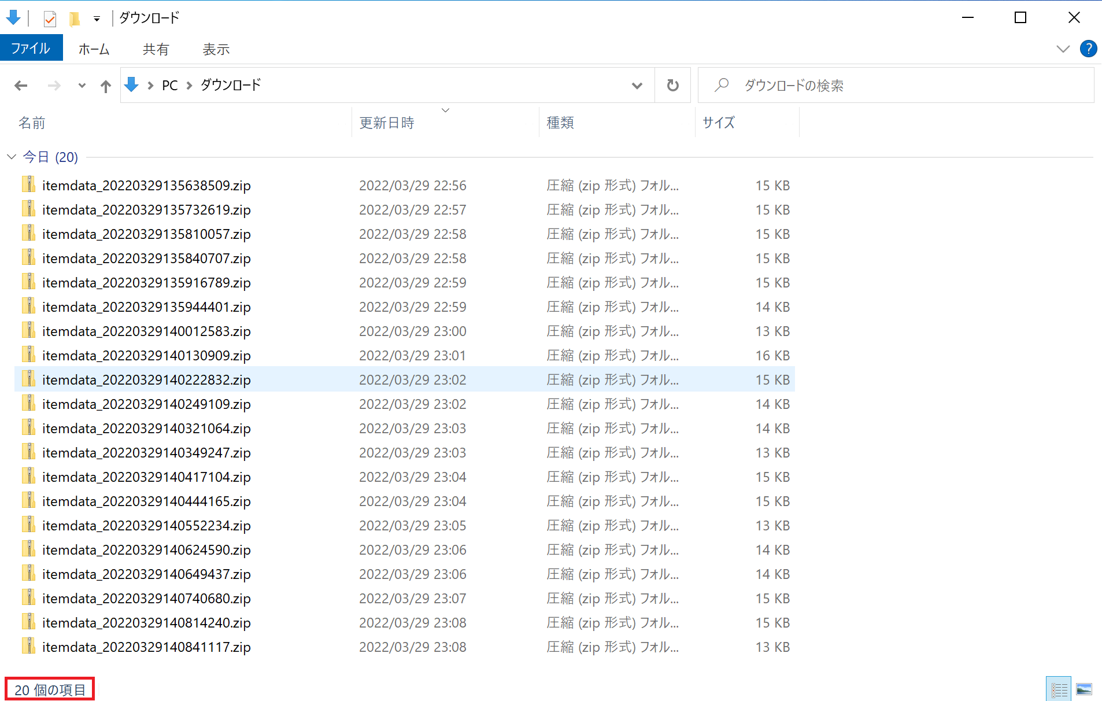Click the search magnifier icon
This screenshot has height=701, width=1102.
[x=721, y=85]
